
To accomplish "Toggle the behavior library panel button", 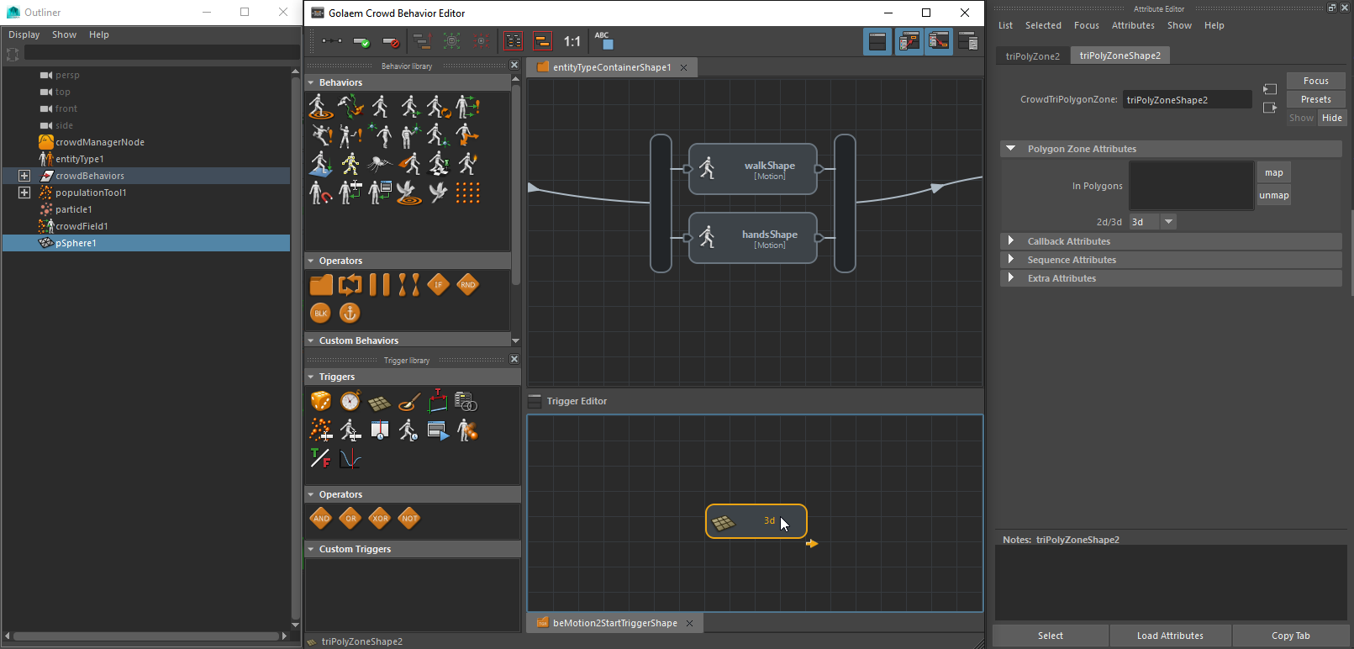I will click(909, 41).
